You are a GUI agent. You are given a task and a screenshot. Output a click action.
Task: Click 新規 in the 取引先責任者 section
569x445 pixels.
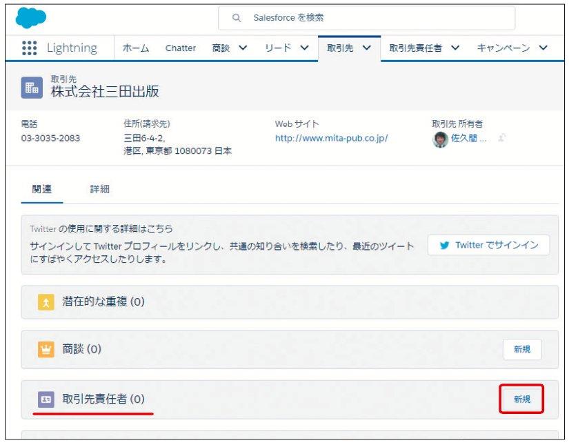click(x=522, y=399)
